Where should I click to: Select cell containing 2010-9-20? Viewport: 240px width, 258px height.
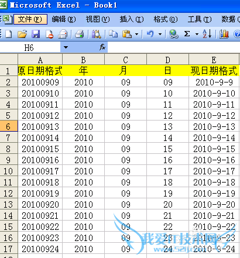click(x=214, y=204)
